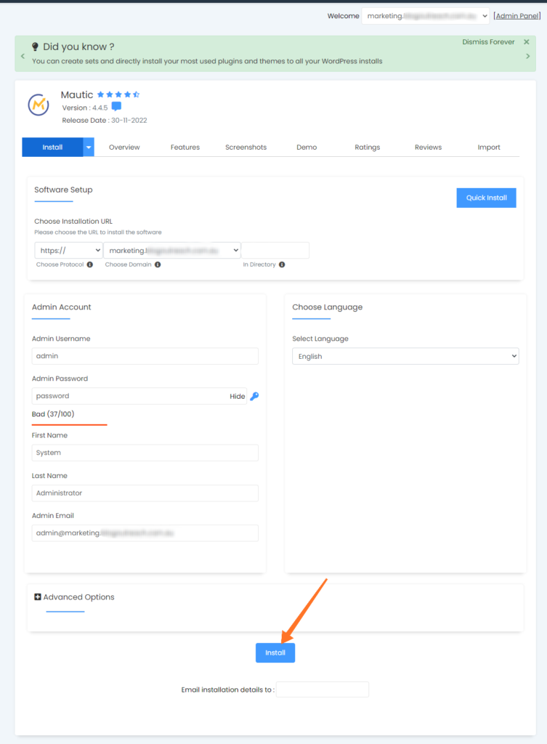Open the Admin Panel link

point(517,16)
